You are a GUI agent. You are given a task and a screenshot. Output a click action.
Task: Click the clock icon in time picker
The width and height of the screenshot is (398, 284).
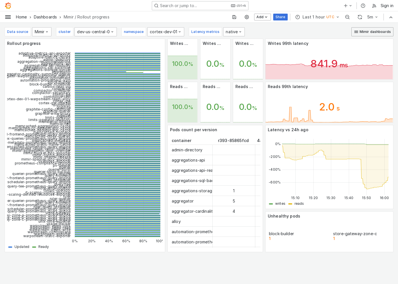coord(298,17)
